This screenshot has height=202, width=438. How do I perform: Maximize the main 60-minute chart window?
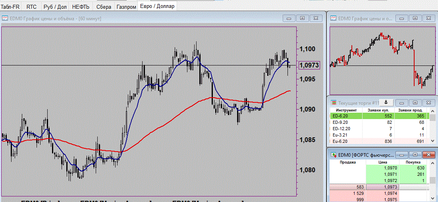pos(302,18)
